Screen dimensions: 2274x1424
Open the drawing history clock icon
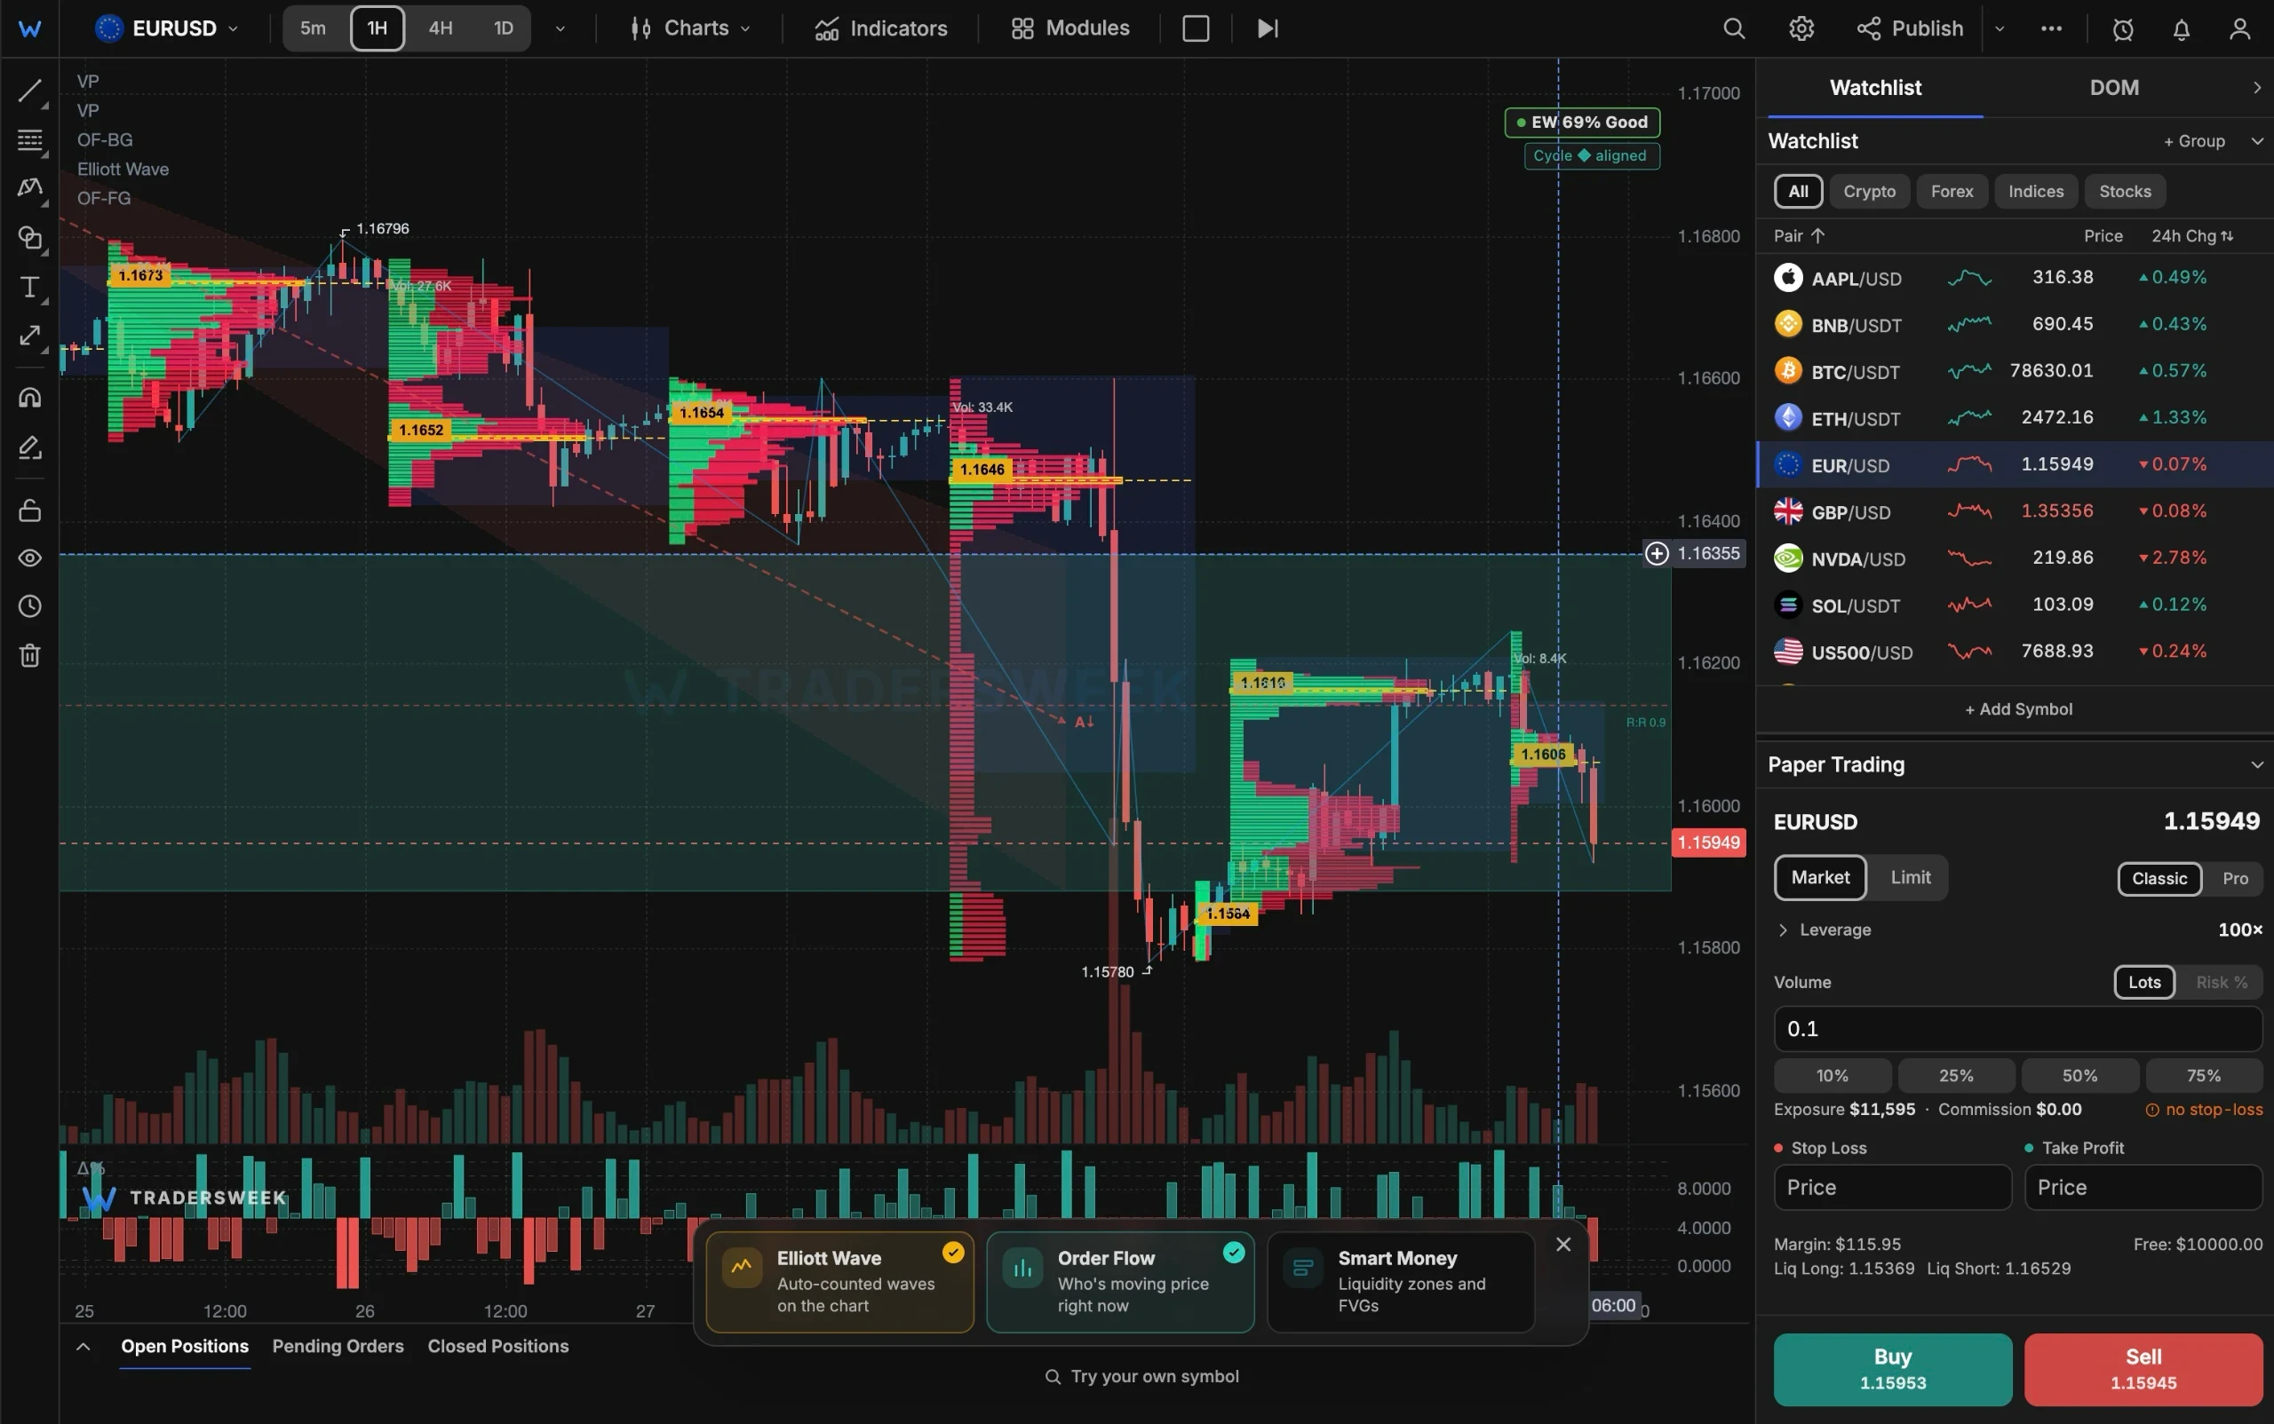click(29, 605)
